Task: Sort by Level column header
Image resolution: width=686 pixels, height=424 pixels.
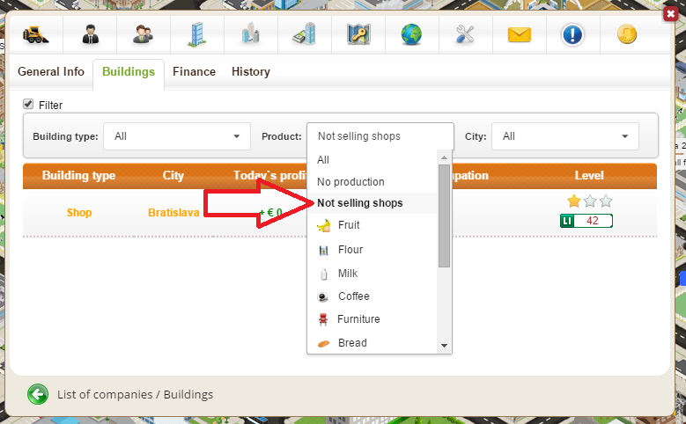Action: pyautogui.click(x=589, y=176)
